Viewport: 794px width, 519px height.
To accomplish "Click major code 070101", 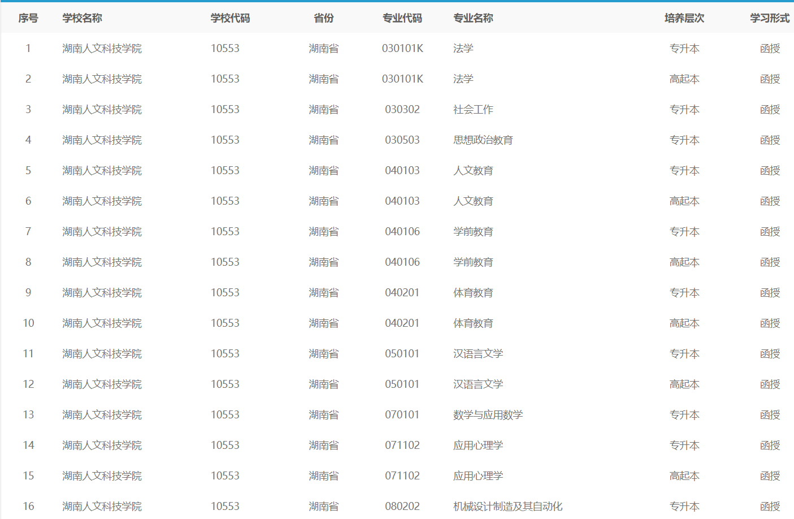I will [402, 415].
